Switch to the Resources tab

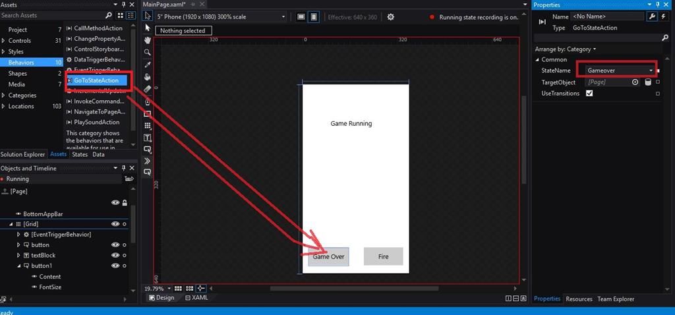[x=579, y=299]
